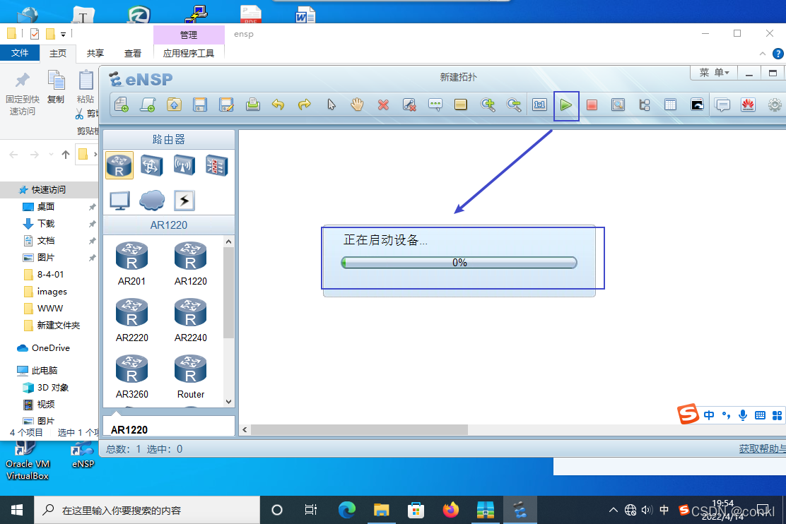This screenshot has height=524, width=786.
Task: Choose the AR1220 router in device list
Action: [x=190, y=263]
